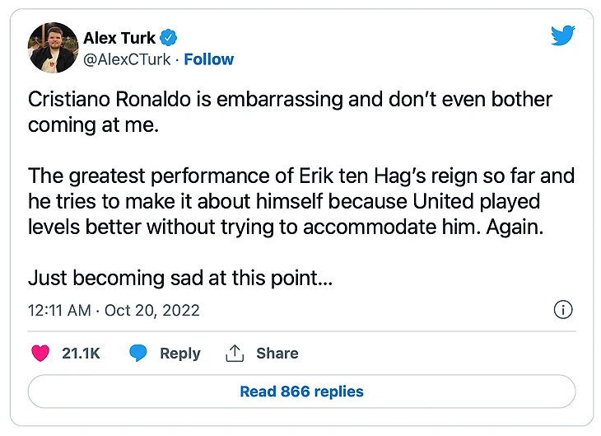Click the 21.1K likes count
Viewport: 601px width, 436px height.
pos(81,353)
